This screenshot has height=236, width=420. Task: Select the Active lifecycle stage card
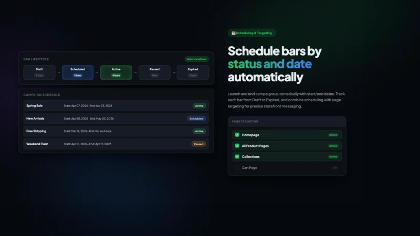tap(116, 72)
